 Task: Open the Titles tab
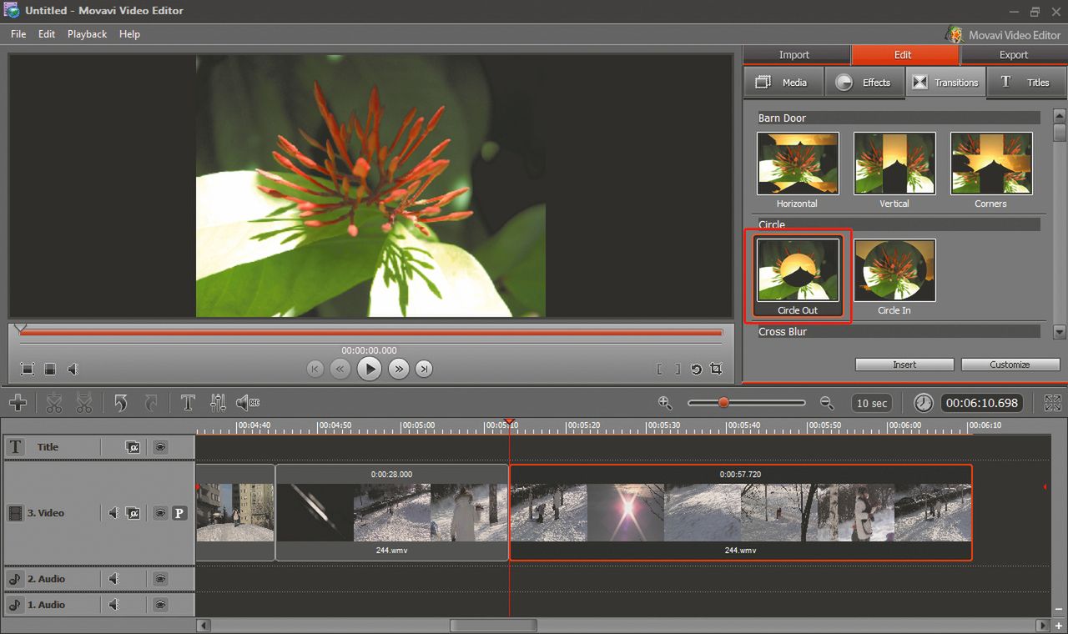[x=1026, y=83]
